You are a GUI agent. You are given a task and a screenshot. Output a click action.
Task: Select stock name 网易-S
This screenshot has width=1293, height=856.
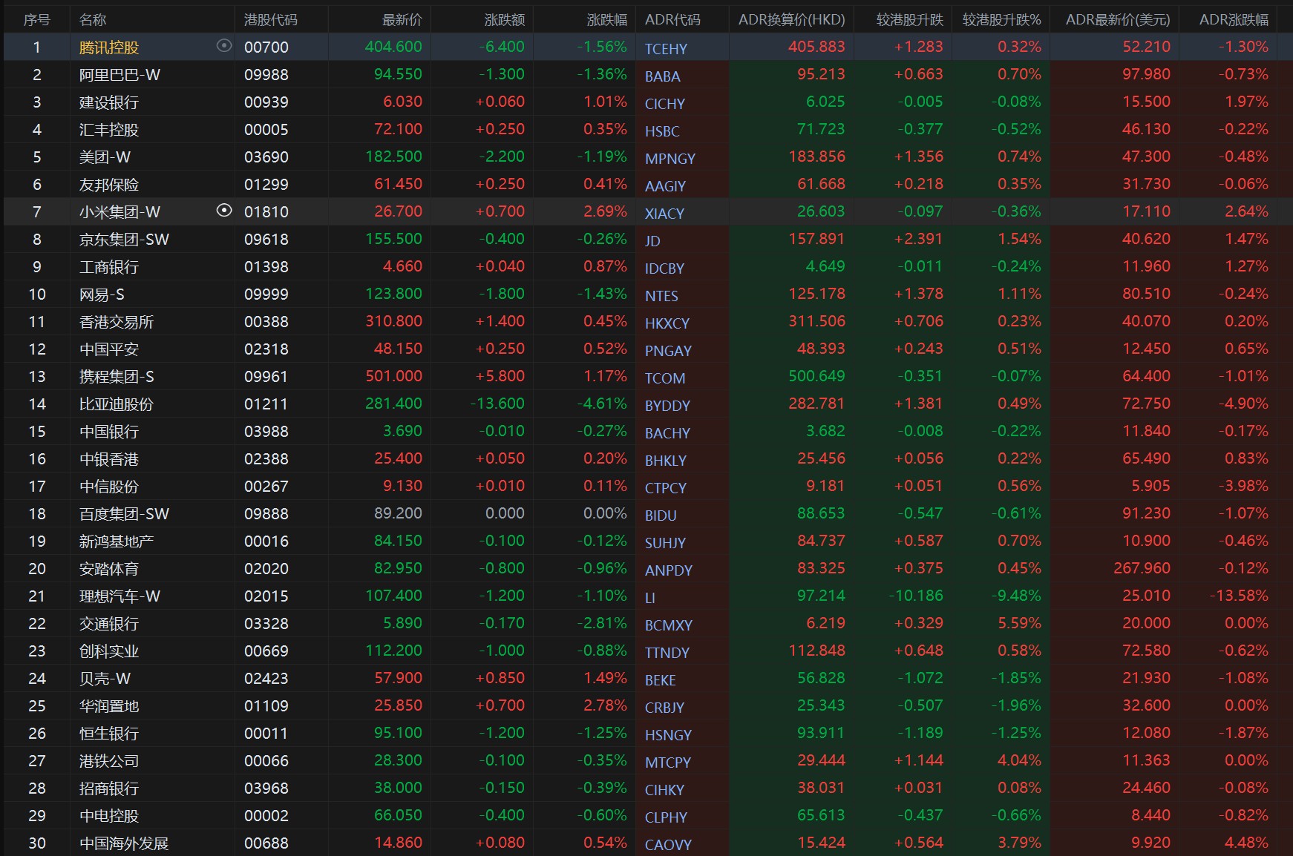(x=102, y=294)
